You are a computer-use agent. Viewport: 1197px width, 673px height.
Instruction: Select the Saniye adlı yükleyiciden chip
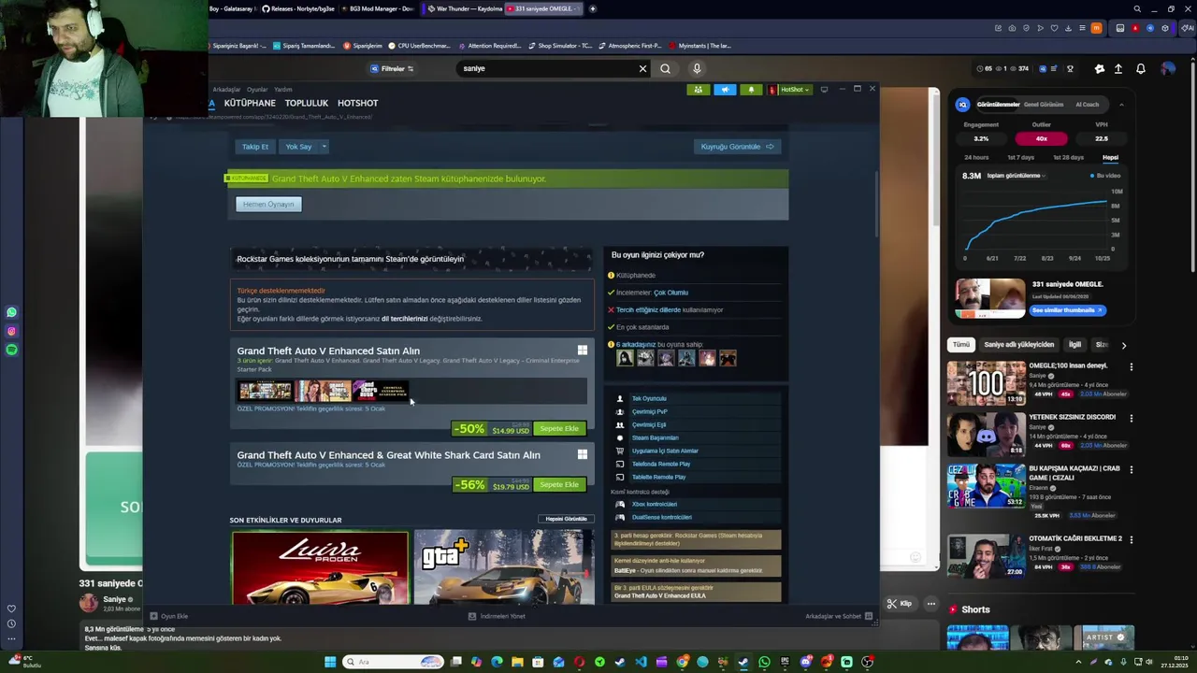(1018, 345)
